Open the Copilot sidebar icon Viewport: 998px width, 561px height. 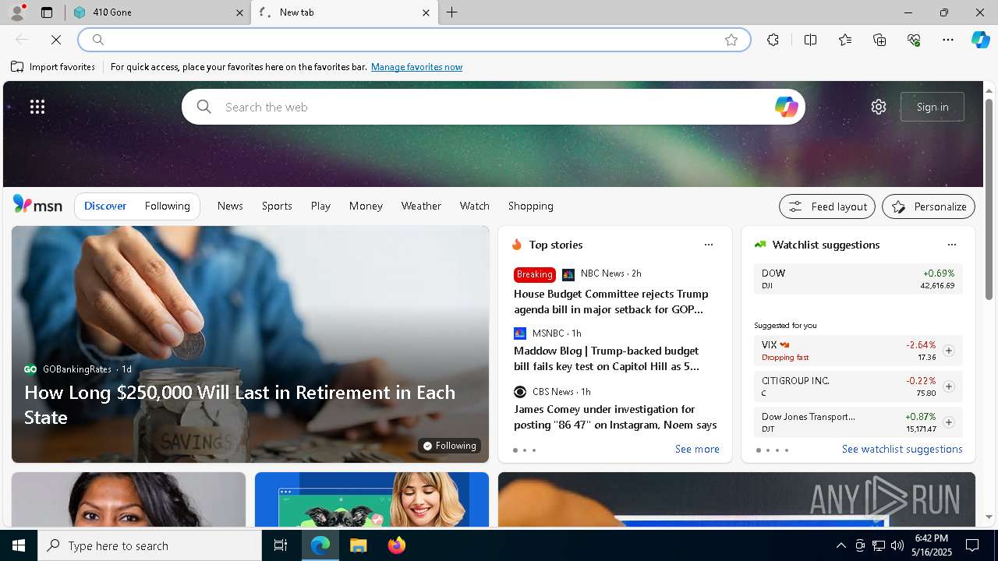pyautogui.click(x=980, y=40)
